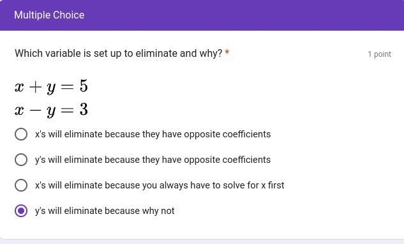Viewport: 404px width, 244px height.
Task: Select radio button for x's opposite coefficients
Action: [x=21, y=134]
